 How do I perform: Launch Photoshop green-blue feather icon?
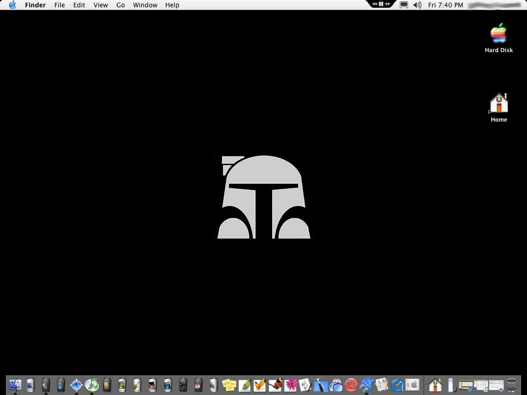point(244,385)
